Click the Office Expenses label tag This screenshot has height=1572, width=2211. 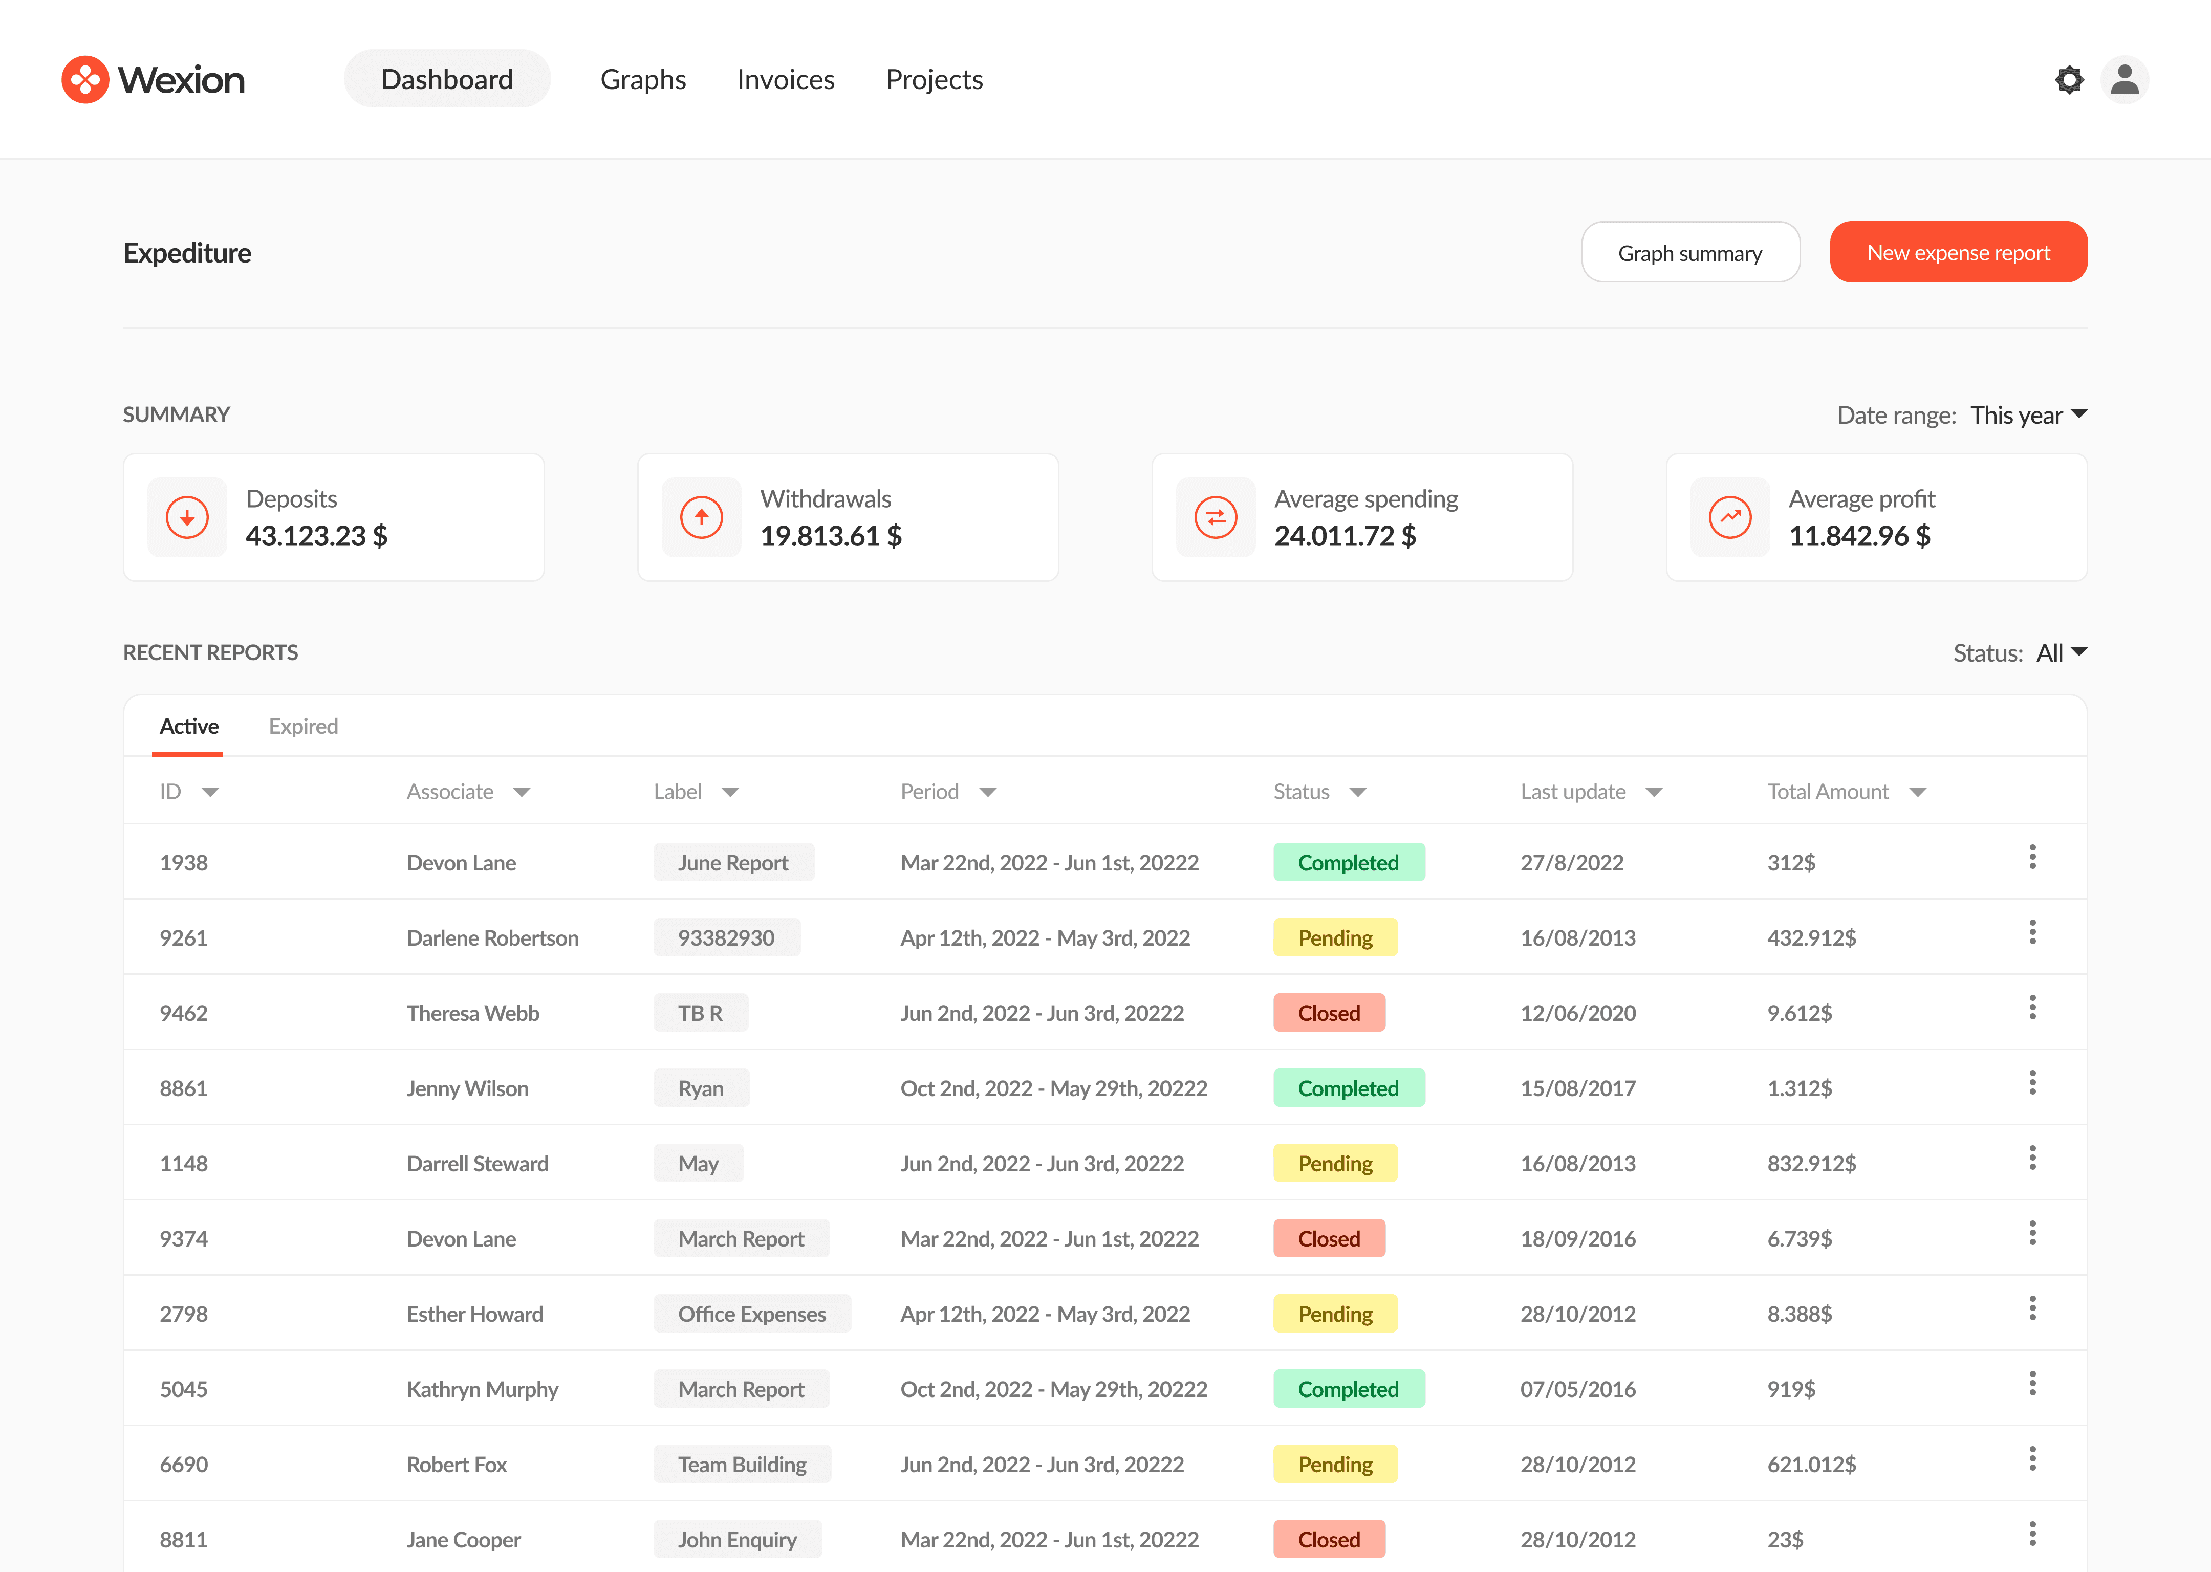tap(751, 1314)
